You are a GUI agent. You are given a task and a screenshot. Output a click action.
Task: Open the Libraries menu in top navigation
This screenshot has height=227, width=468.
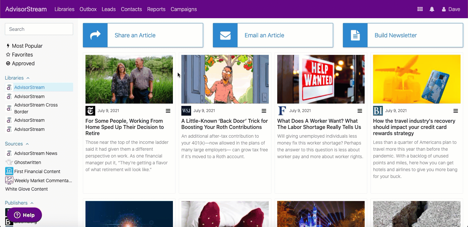click(64, 9)
